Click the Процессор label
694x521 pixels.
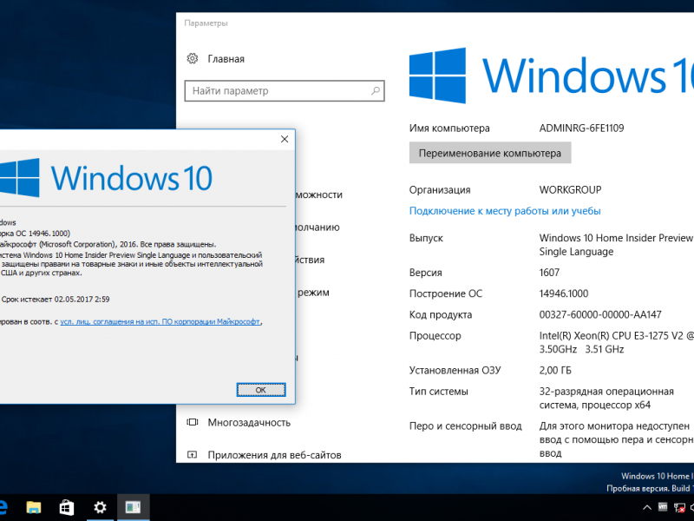point(435,336)
